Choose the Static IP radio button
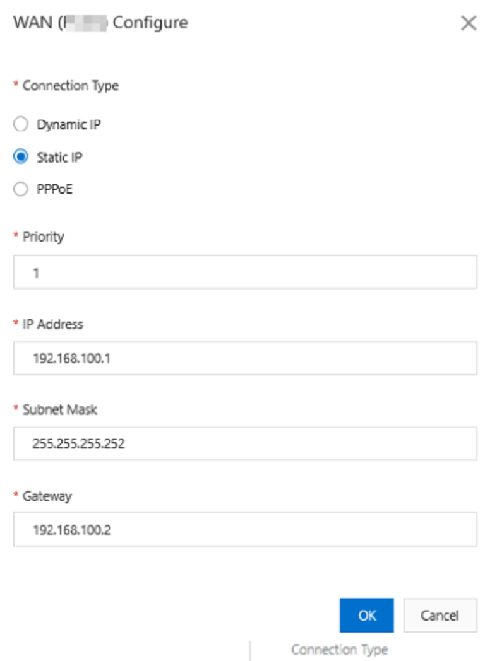This screenshot has width=485, height=661. click(21, 157)
